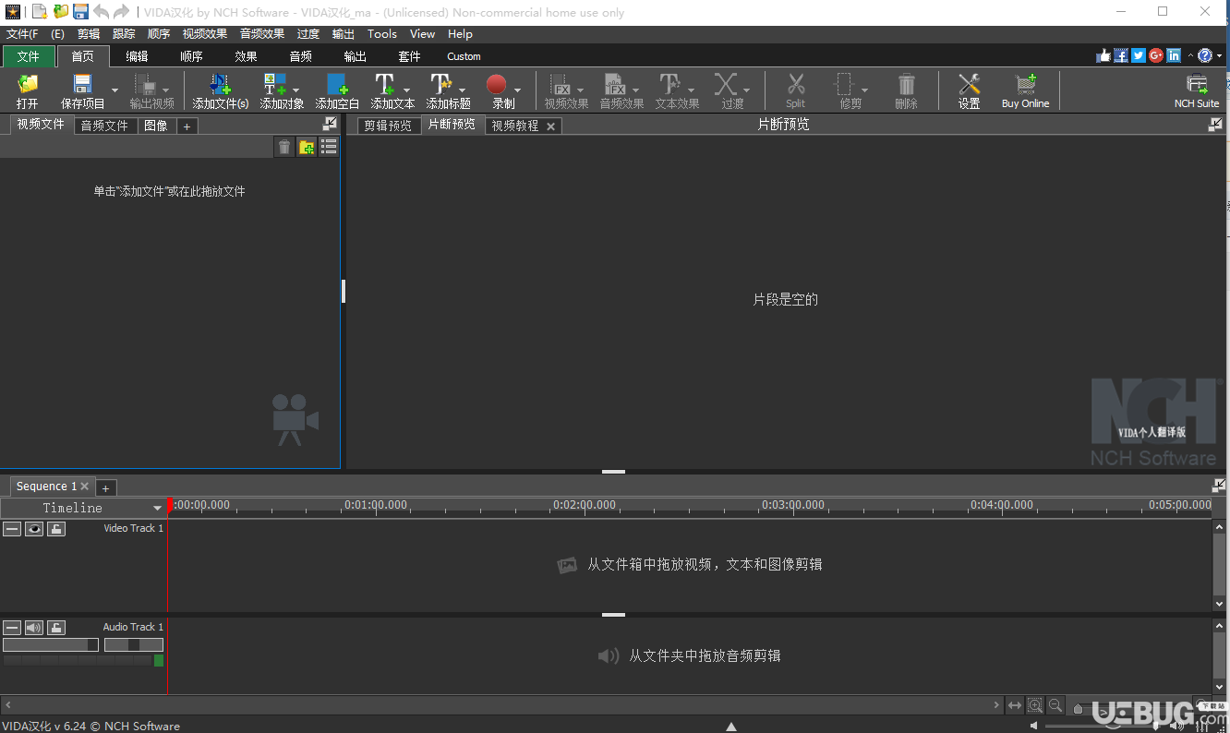Click undo arrow in title bar

[101, 12]
